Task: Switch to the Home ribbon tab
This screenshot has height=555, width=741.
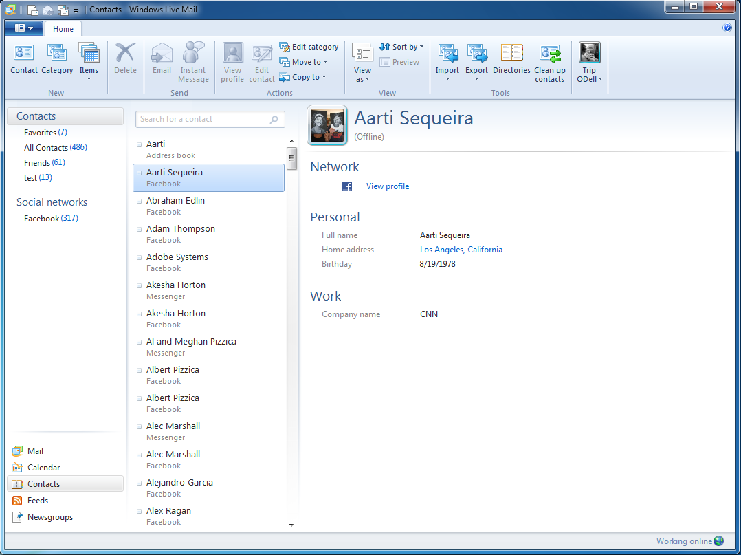Action: (63, 29)
